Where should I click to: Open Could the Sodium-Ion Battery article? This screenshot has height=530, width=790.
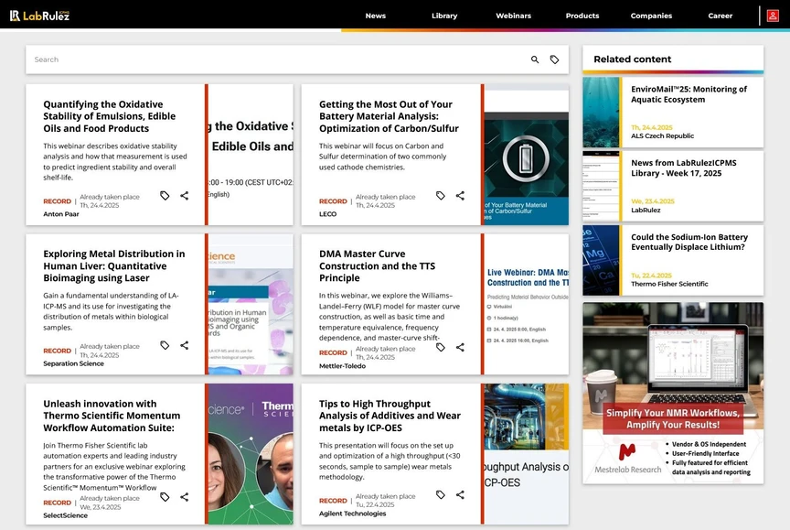[x=689, y=242]
